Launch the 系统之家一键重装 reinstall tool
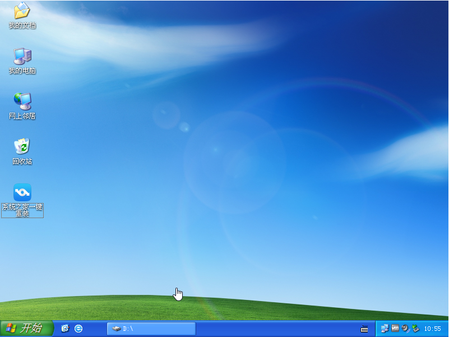Screen dimensions: 449x337 pos(21,192)
